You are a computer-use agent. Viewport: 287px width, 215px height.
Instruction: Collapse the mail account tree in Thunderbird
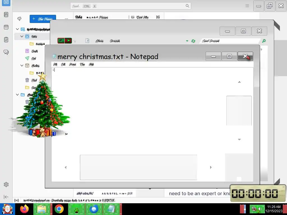17,29
